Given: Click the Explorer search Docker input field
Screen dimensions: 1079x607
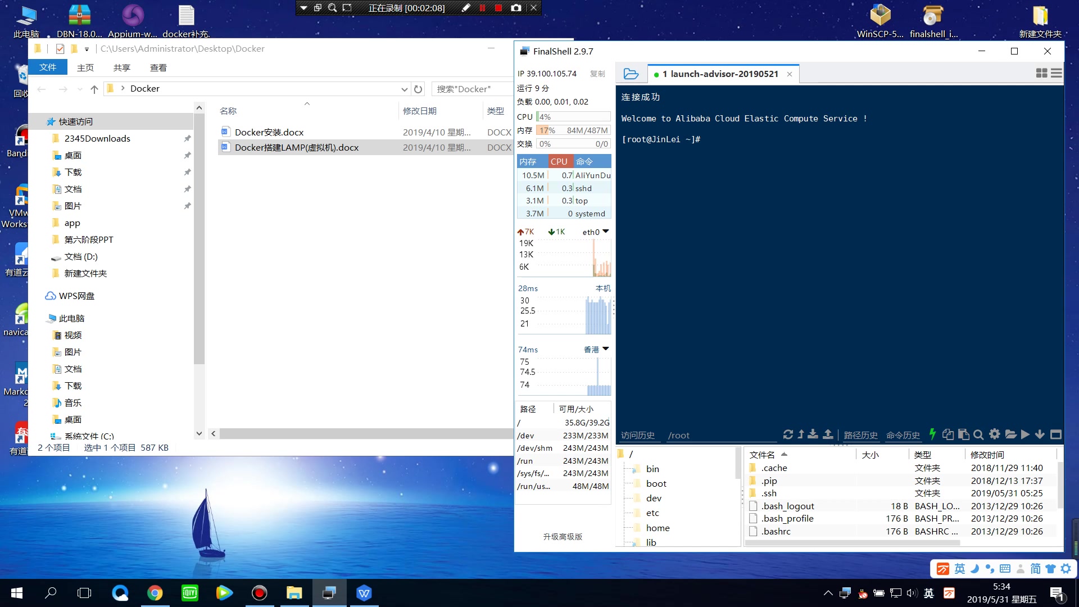Looking at the screenshot, I should point(472,89).
